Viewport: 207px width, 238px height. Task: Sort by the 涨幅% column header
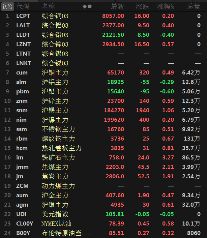coord(166,6)
